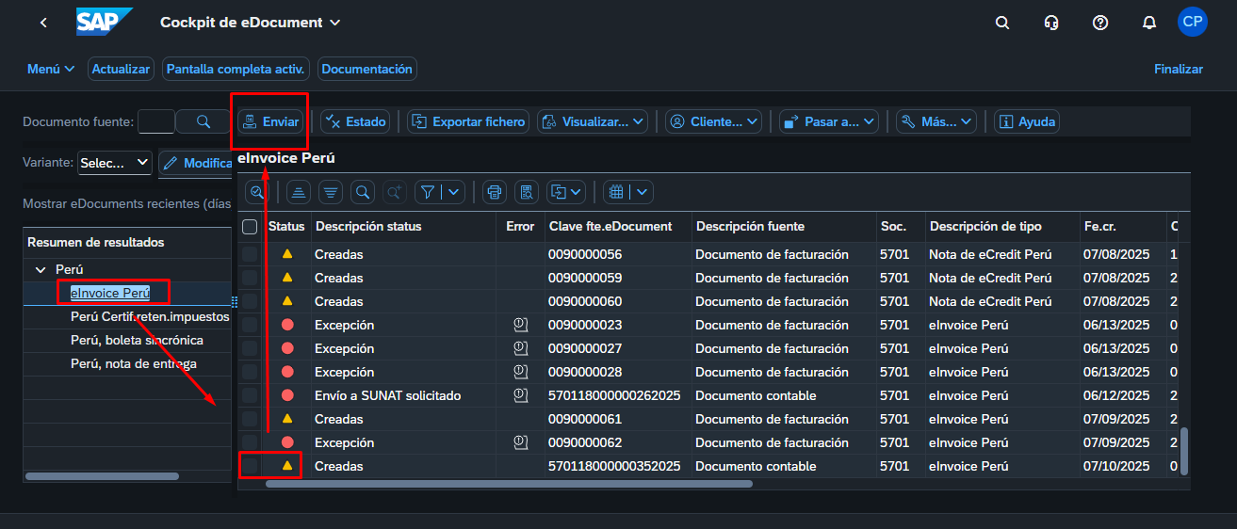Click the notification bell icon
The height and width of the screenshot is (529, 1237).
pos(1148,23)
